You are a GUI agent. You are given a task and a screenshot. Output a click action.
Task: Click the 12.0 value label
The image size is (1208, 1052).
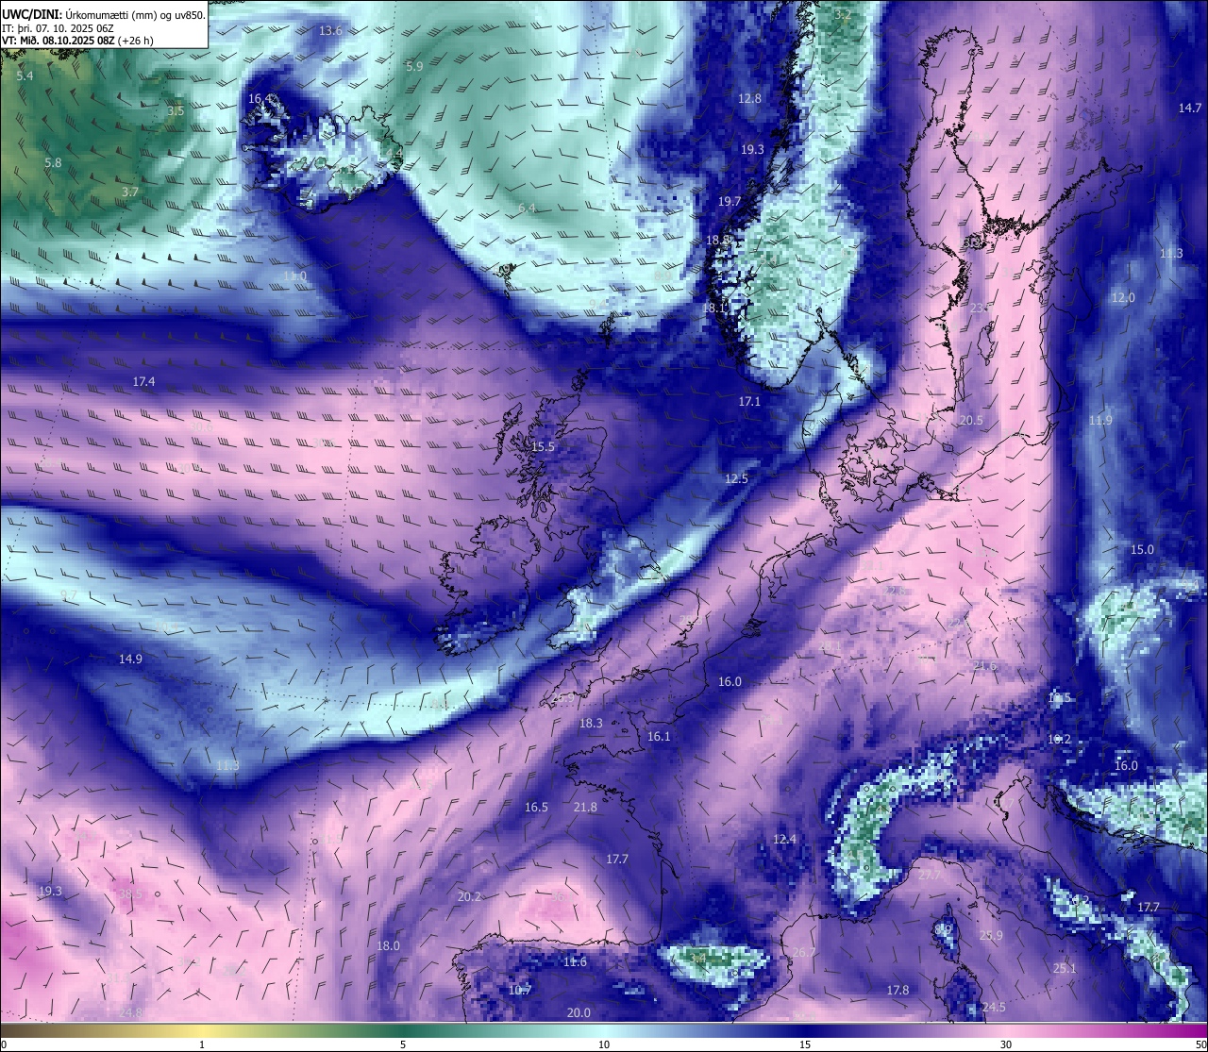click(1123, 298)
